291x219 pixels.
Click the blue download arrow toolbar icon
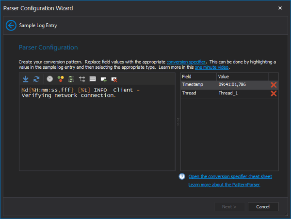coord(26,79)
